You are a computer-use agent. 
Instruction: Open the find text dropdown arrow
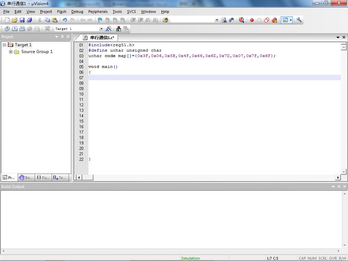click(x=216, y=20)
